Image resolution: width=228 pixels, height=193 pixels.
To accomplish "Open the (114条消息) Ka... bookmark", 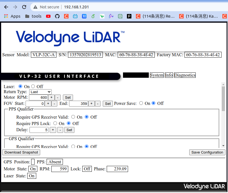I will (198, 16).
